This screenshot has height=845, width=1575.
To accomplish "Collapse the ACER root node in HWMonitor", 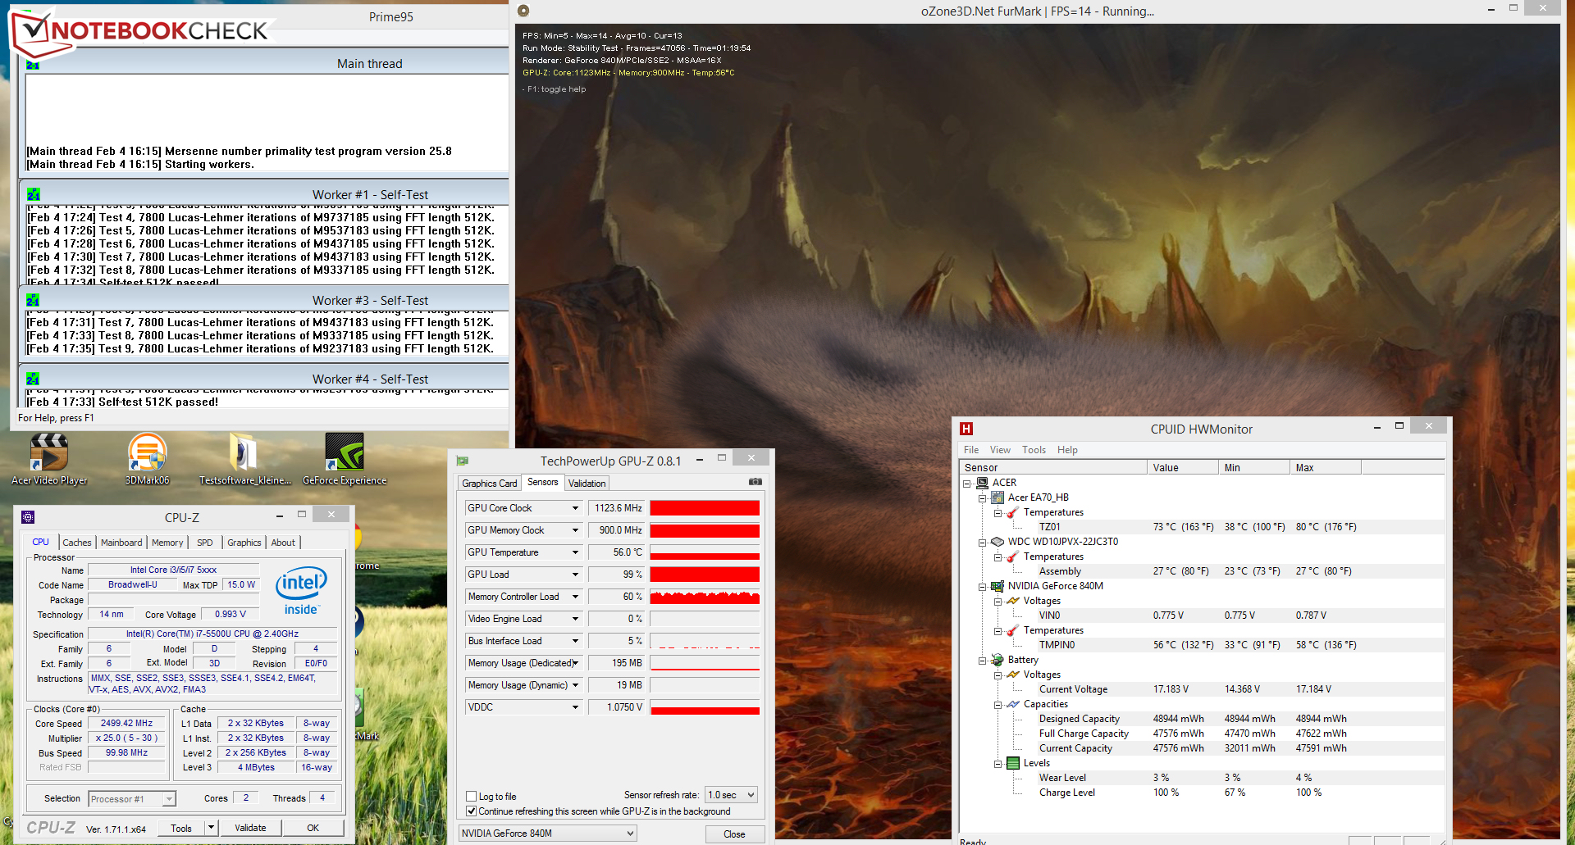I will (x=967, y=484).
